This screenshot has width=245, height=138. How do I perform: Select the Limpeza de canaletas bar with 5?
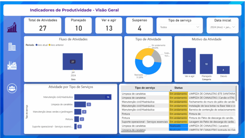tap(80, 104)
